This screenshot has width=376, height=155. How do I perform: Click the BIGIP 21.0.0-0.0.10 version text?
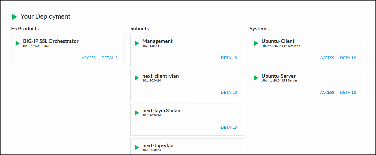[x=37, y=46]
